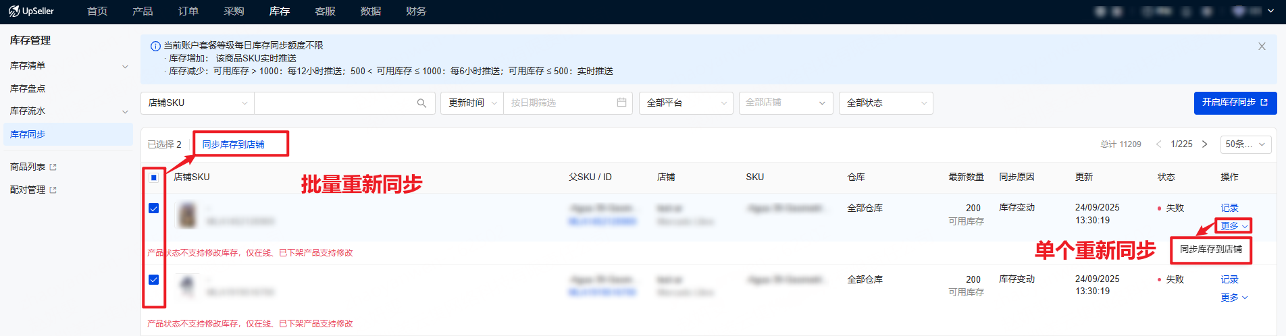Go to previous page arrow
Viewport: 1286px width, 336px height.
click(x=1159, y=144)
